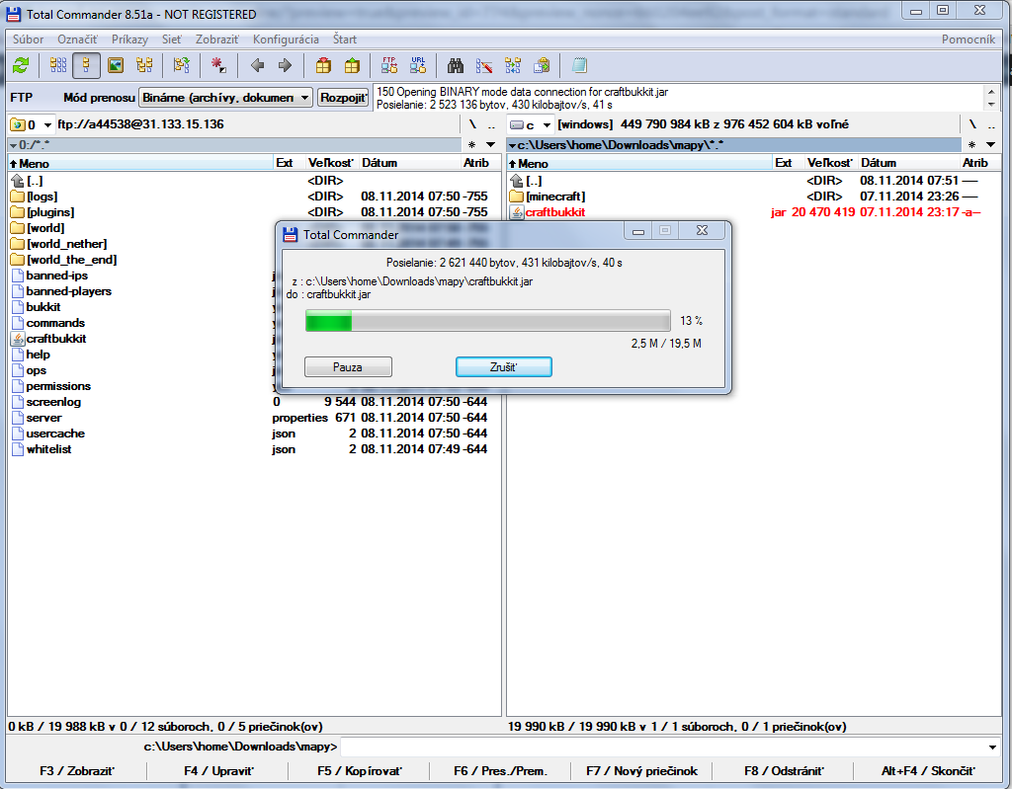This screenshot has height=789, width=1012.
Task: Open the FTP connect toolbar icon
Action: click(x=389, y=65)
